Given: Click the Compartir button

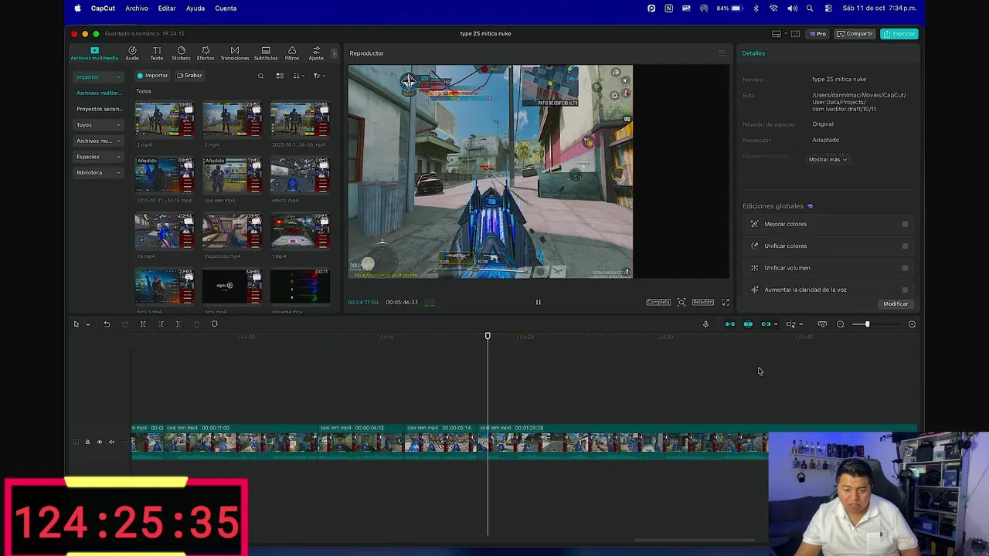Looking at the screenshot, I should [855, 34].
